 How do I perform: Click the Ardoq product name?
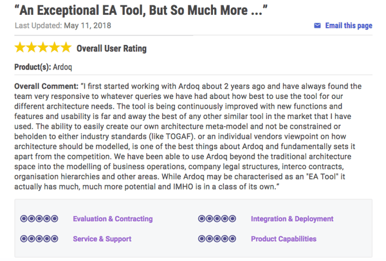tap(62, 67)
